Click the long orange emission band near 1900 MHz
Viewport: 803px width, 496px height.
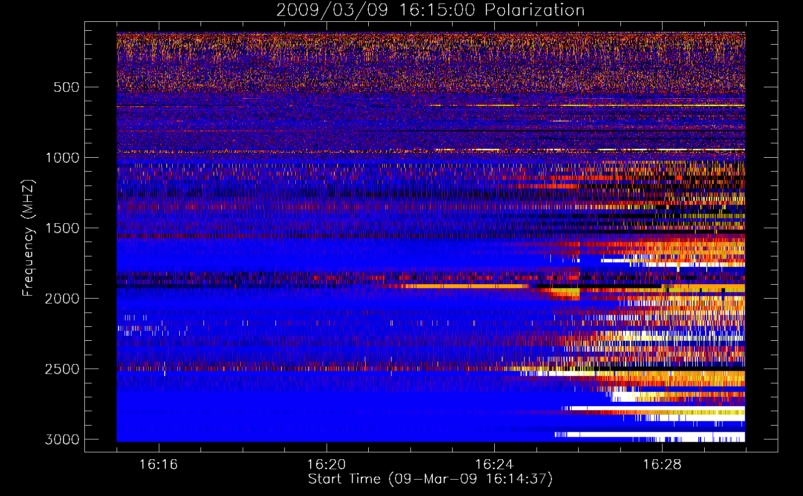pyautogui.click(x=464, y=286)
